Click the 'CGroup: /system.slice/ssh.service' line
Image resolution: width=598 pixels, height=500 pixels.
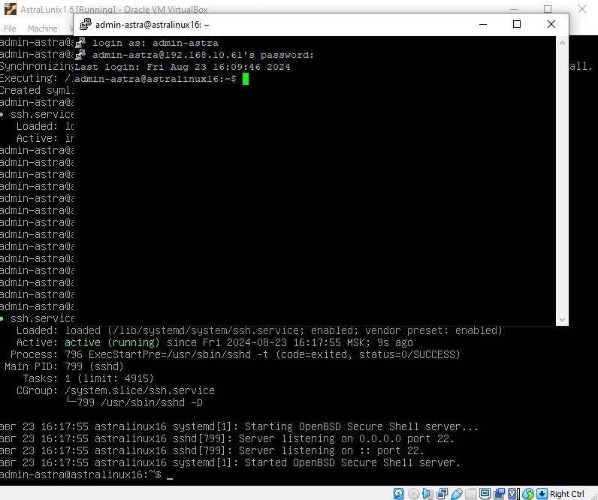pos(116,390)
